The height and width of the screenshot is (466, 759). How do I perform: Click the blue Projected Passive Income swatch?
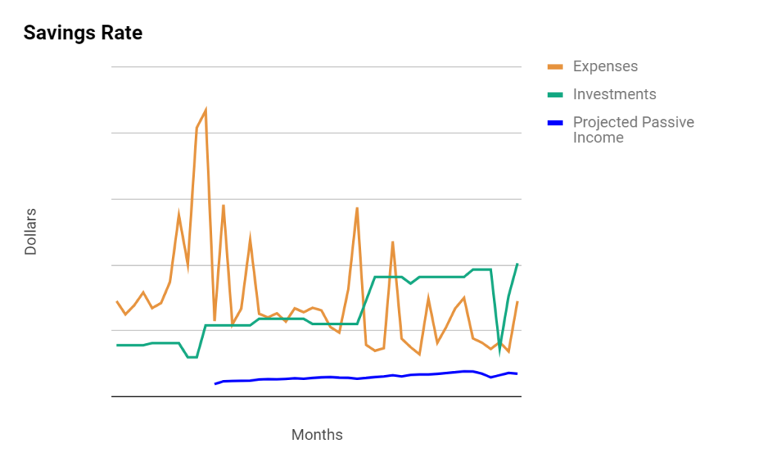(x=554, y=123)
